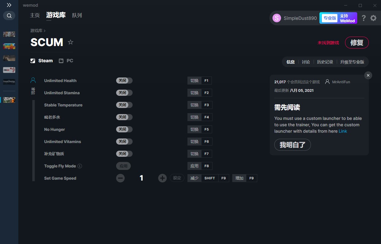Click the 设定 button for game speed

coord(177,178)
